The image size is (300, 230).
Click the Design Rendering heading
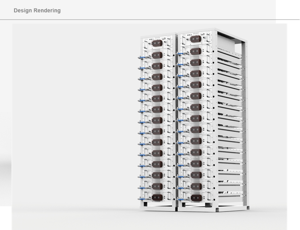pyautogui.click(x=37, y=11)
